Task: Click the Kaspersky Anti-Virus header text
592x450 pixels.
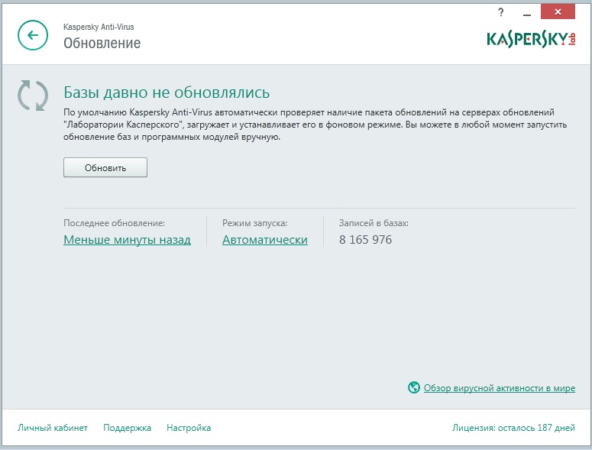Action: click(x=99, y=27)
